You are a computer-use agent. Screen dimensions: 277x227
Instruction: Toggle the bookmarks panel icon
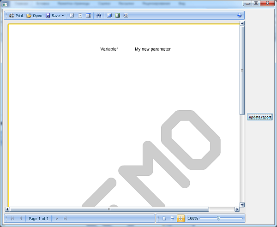[x=72, y=16]
